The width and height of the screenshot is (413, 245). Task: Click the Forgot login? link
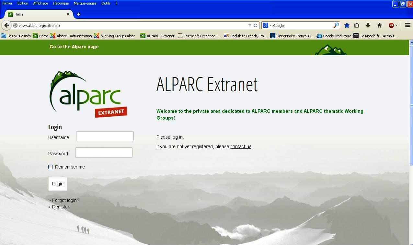pyautogui.click(x=65, y=200)
